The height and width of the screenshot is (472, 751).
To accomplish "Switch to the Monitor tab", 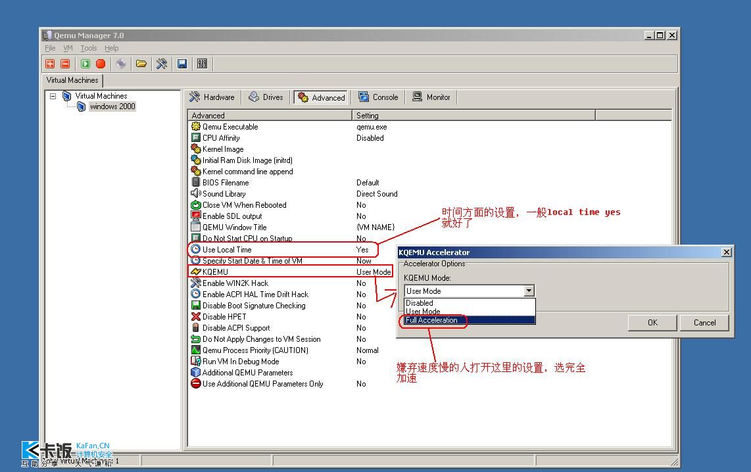I will click(431, 97).
